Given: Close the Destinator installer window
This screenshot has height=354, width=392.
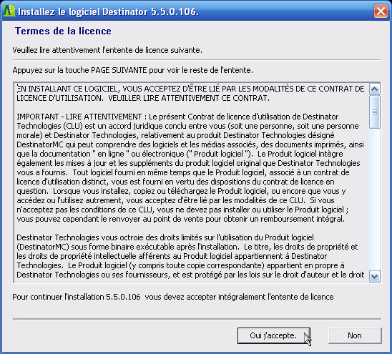Looking at the screenshot, I should coord(381,11).
